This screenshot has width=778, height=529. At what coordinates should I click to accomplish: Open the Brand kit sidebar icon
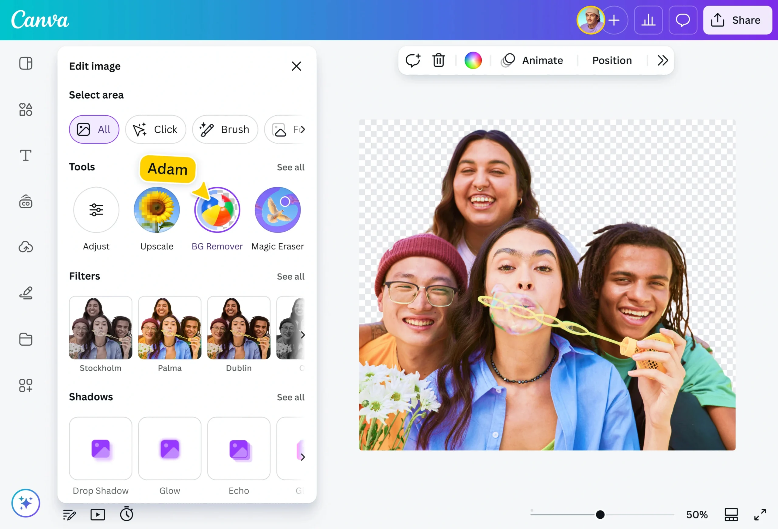tap(26, 201)
